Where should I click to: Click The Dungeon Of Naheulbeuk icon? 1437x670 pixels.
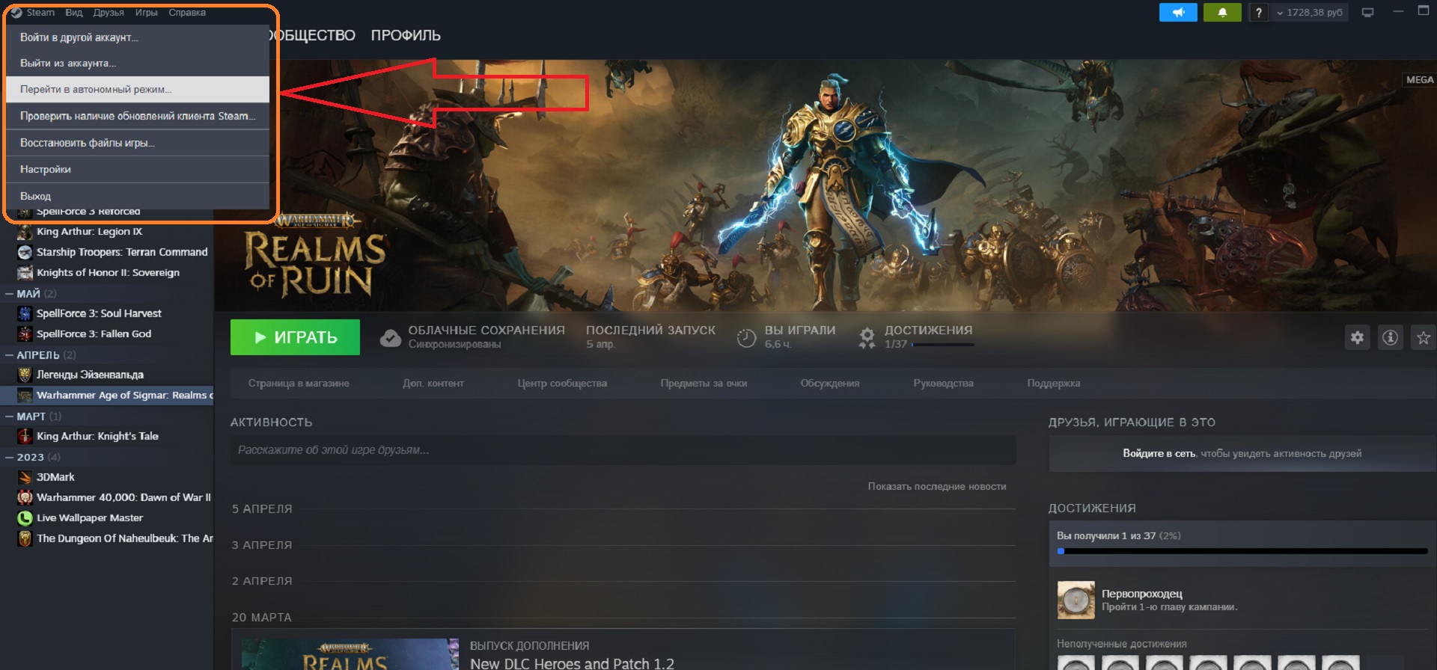pos(25,538)
